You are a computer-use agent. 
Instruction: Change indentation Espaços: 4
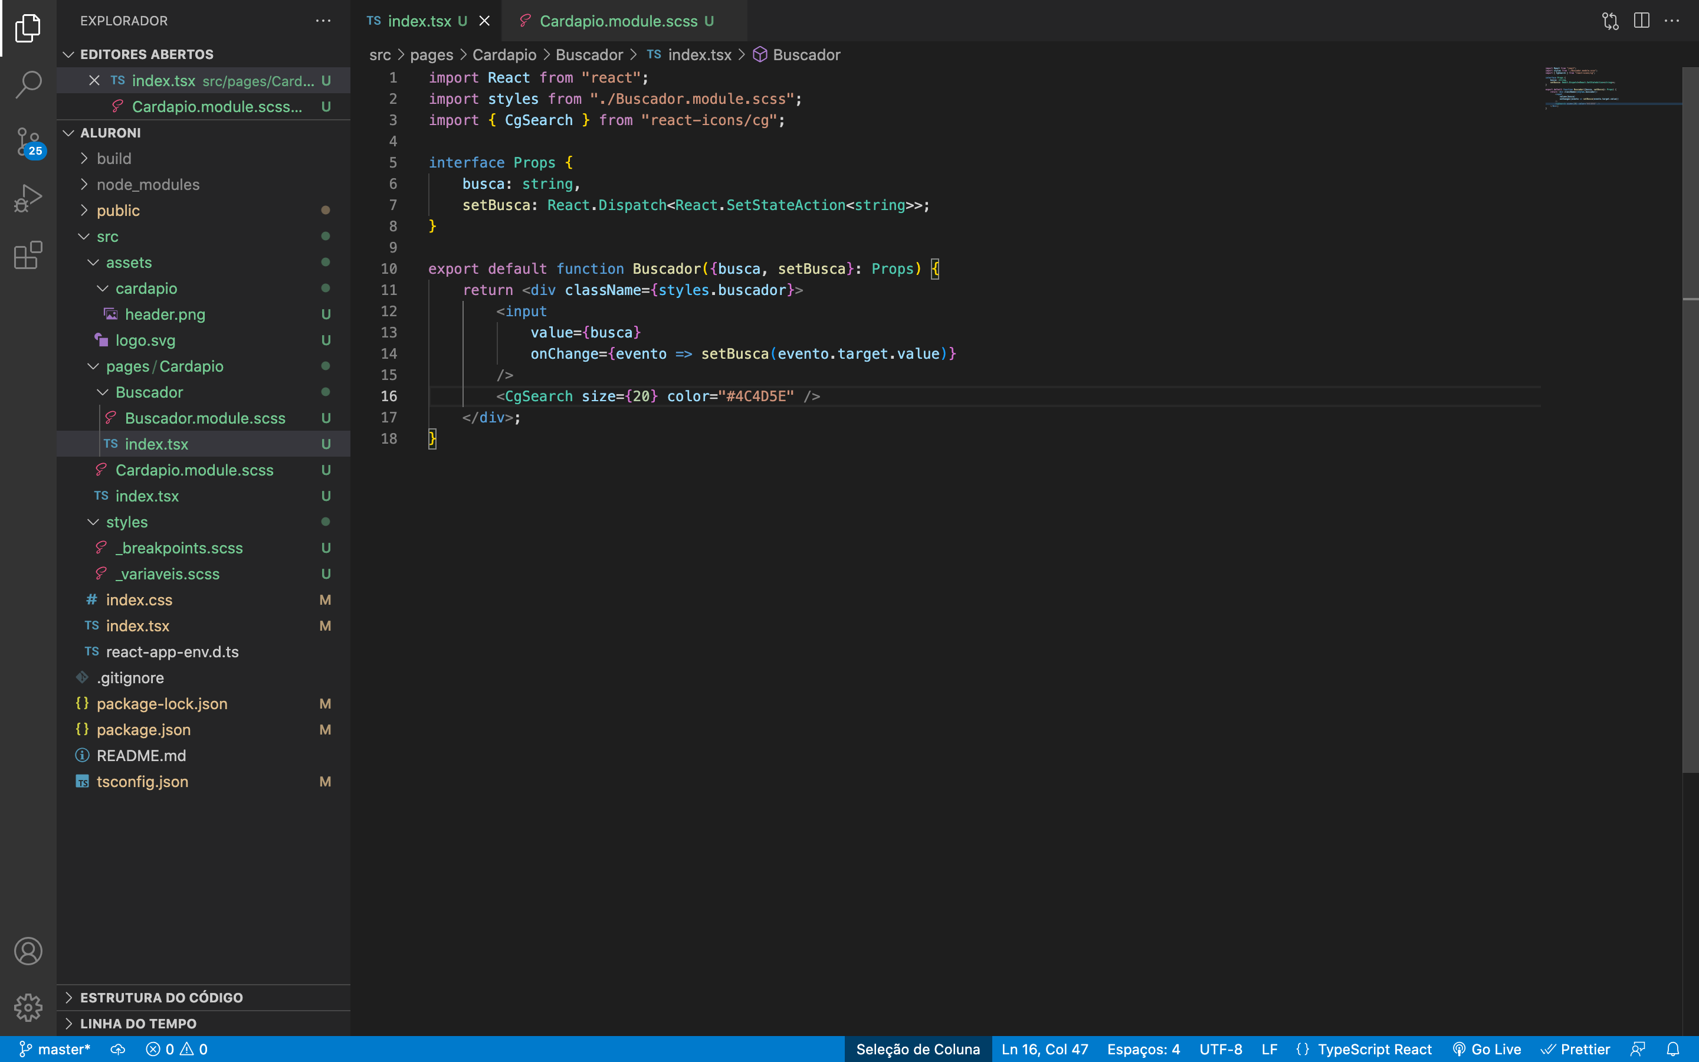tap(1144, 1050)
